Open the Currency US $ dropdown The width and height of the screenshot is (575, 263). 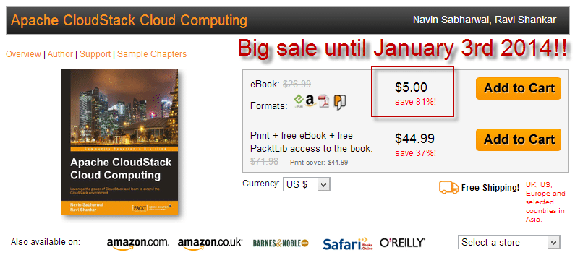(306, 185)
